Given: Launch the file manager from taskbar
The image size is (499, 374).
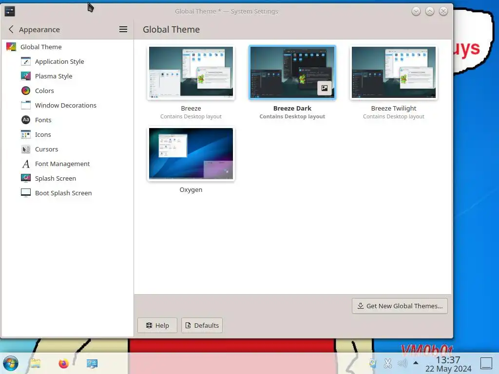Looking at the screenshot, I should click(35, 363).
